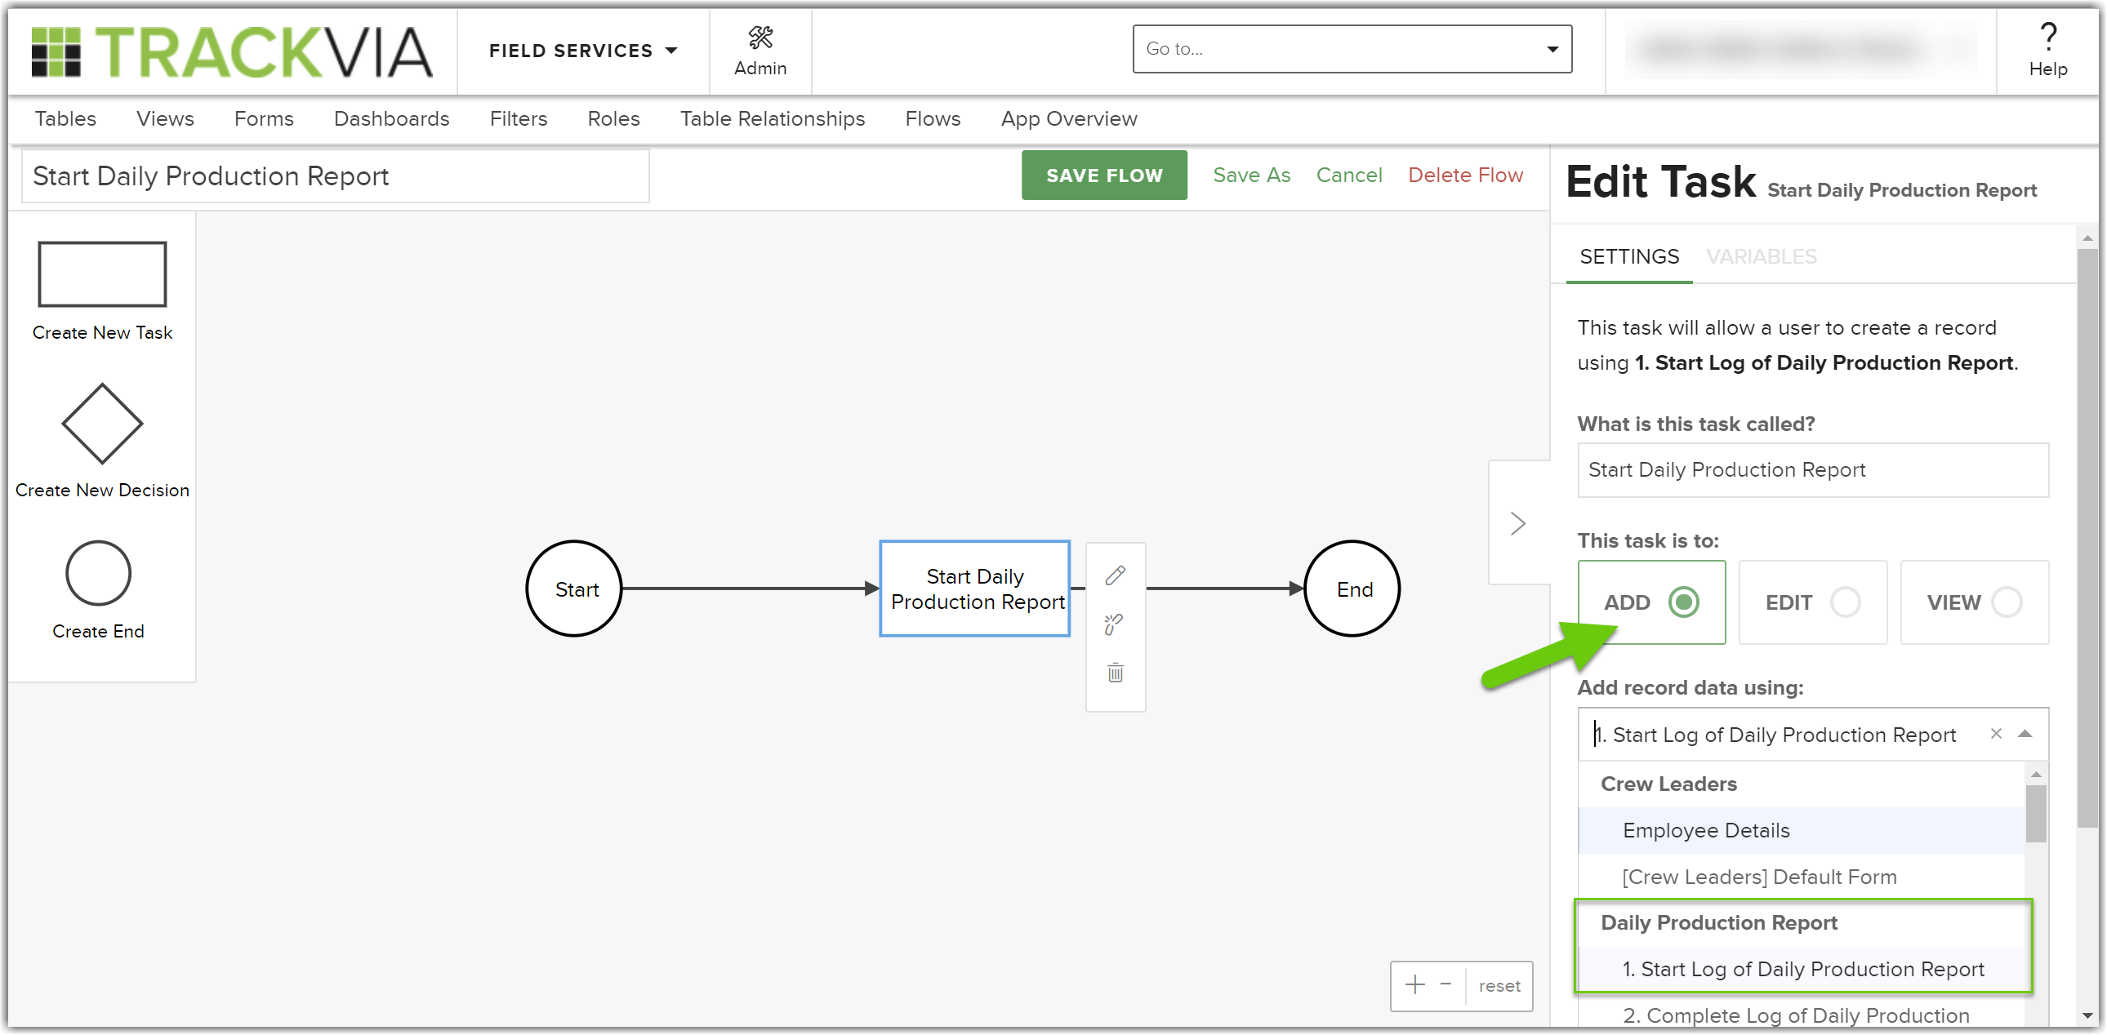Viewport: 2107px width, 1035px height.
Task: Select the End node on the canvas
Action: (1352, 589)
